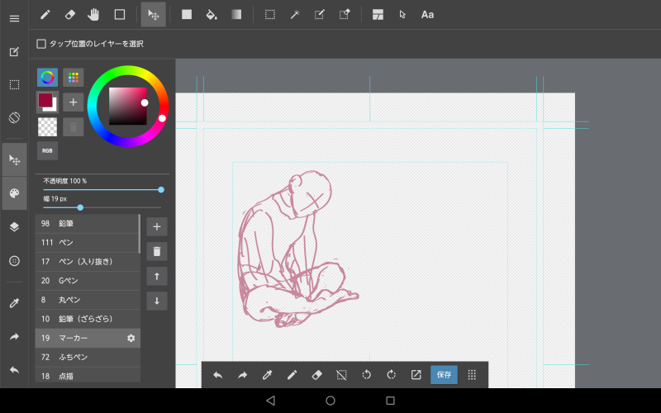Open the hamburger main menu
Viewport: 661px width, 413px height.
click(14, 18)
